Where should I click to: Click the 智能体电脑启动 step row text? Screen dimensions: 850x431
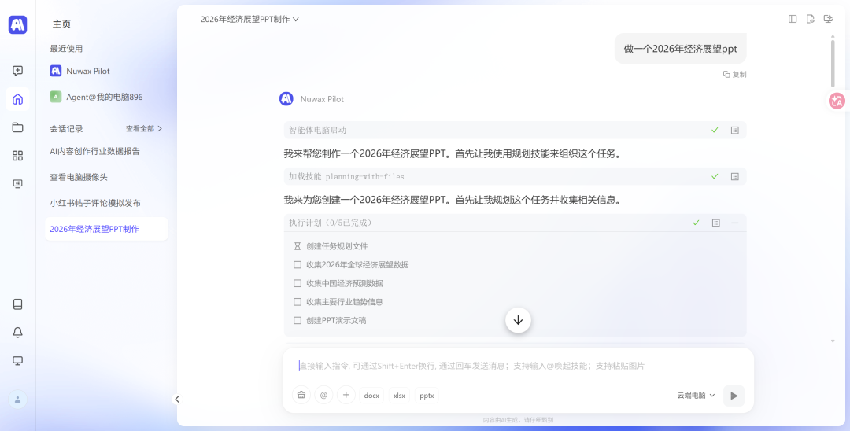click(x=318, y=131)
